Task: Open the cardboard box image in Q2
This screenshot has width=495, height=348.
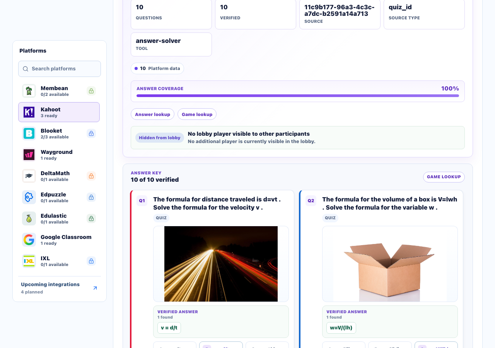Action: (390, 264)
